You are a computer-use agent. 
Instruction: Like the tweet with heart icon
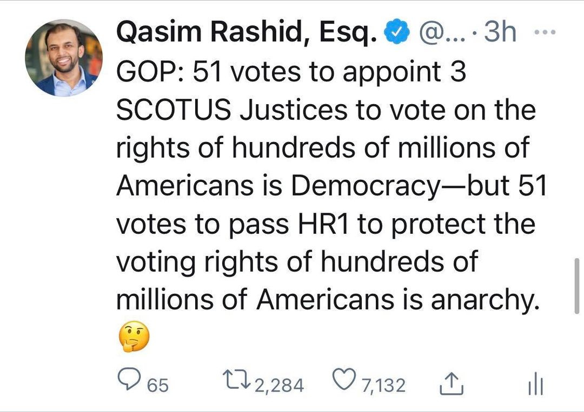click(344, 379)
